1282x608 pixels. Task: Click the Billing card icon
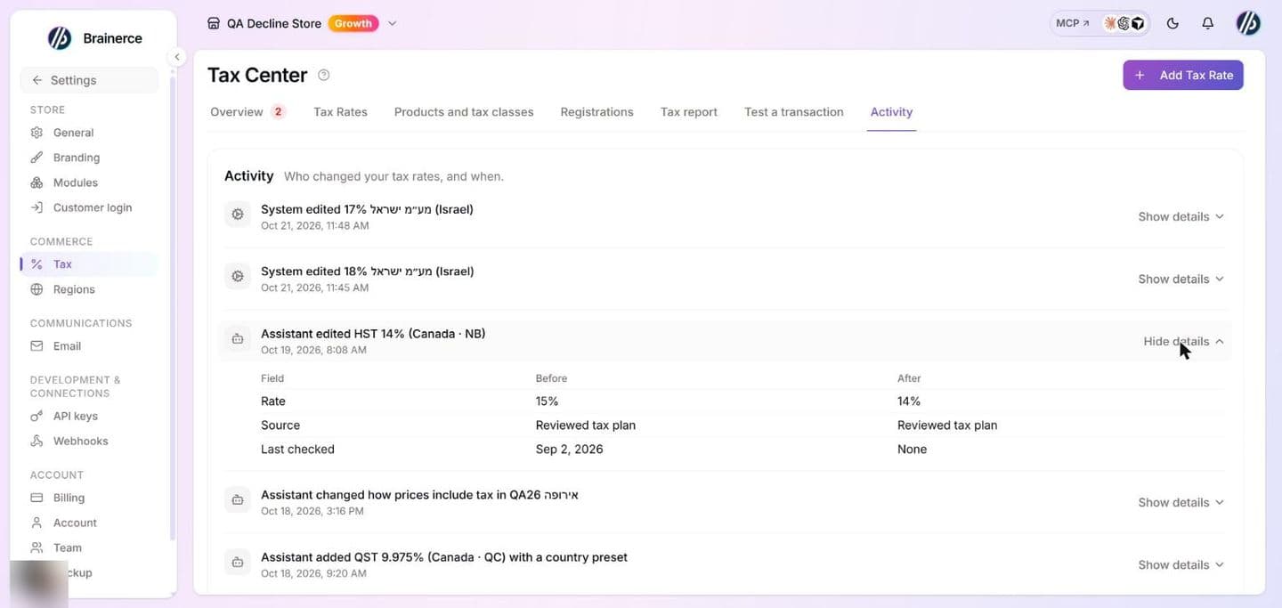click(37, 498)
